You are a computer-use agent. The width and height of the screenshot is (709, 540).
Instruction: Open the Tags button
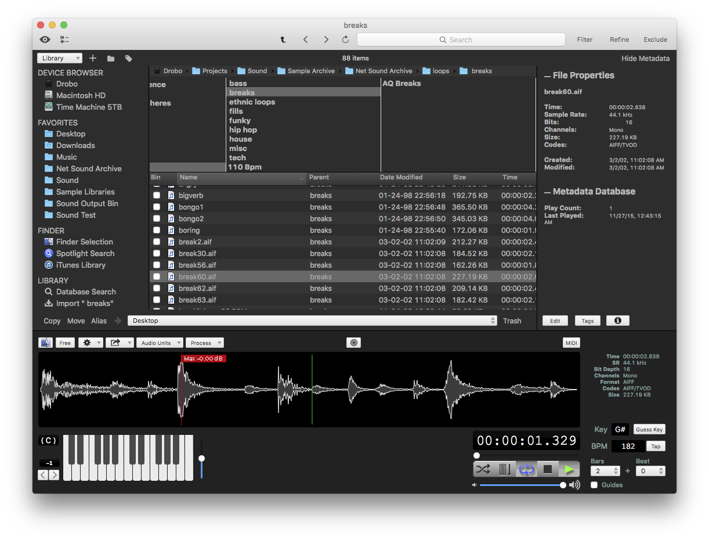click(x=588, y=321)
